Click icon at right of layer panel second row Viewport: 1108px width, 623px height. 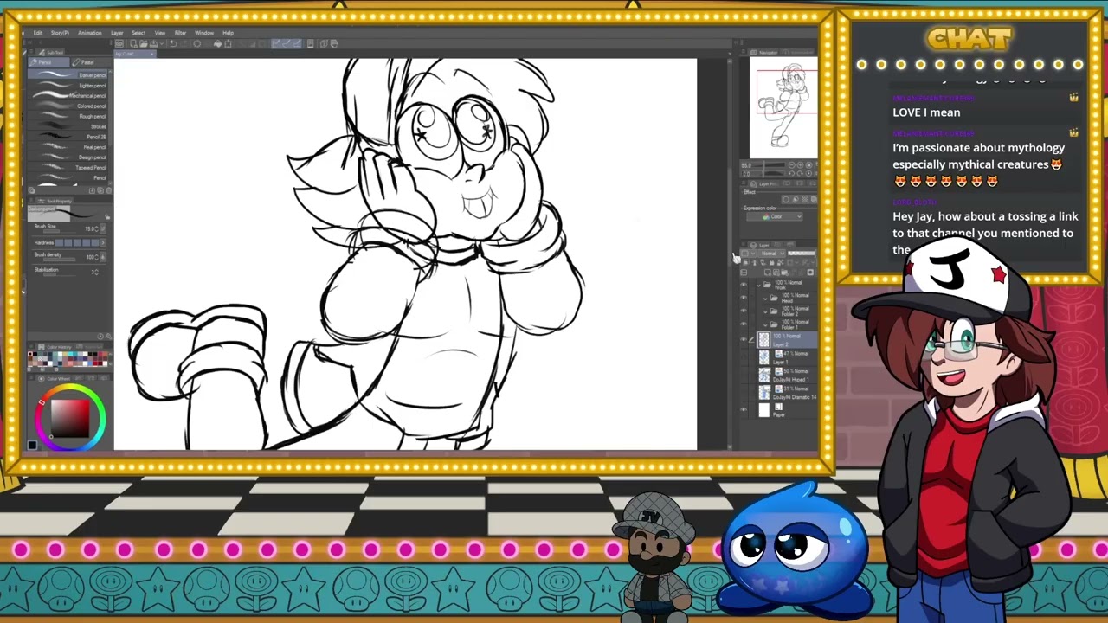[810, 273]
